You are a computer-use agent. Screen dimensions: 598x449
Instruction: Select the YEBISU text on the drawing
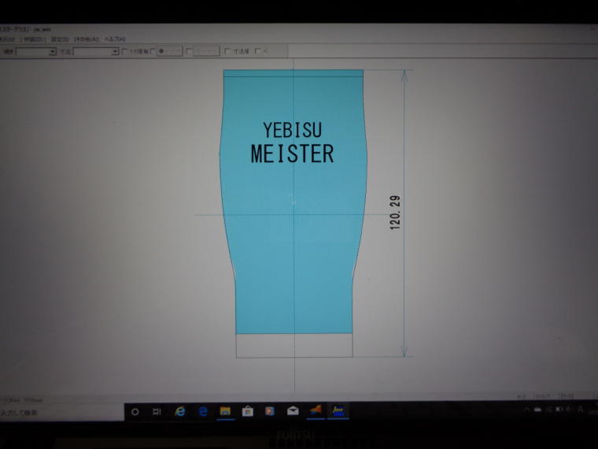pyautogui.click(x=293, y=130)
